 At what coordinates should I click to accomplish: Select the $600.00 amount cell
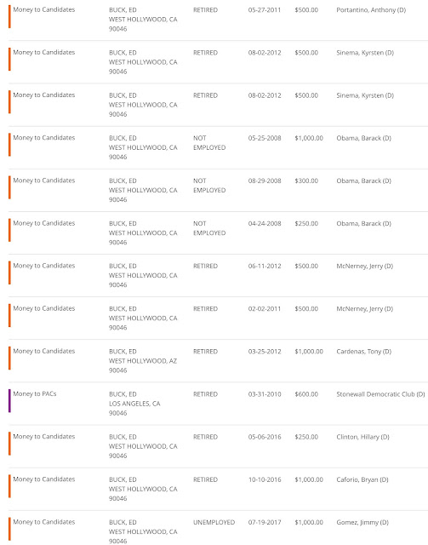[306, 394]
